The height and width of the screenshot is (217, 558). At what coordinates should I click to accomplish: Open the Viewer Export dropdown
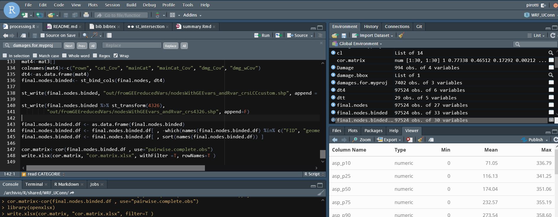pos(389,140)
